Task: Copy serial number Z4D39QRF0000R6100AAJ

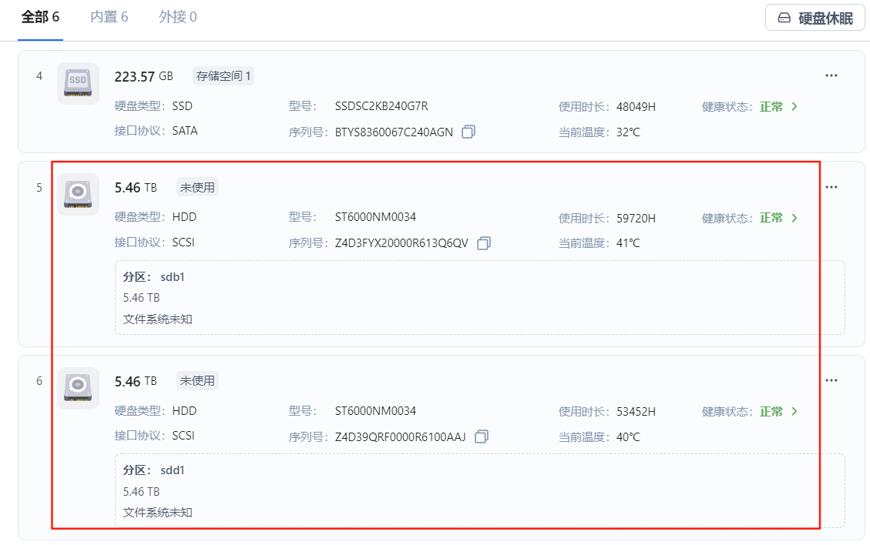Action: [482, 437]
